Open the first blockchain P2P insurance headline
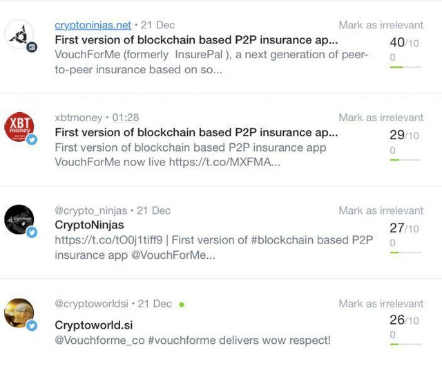Screen dimensions: 442x366 (x=196, y=40)
